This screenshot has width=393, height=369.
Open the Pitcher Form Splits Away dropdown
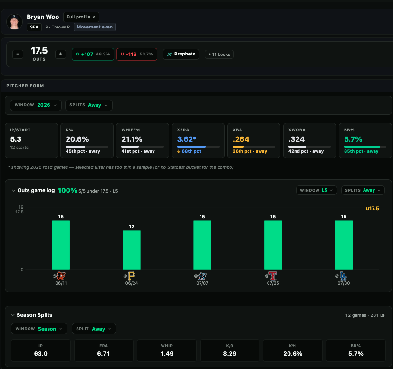89,105
